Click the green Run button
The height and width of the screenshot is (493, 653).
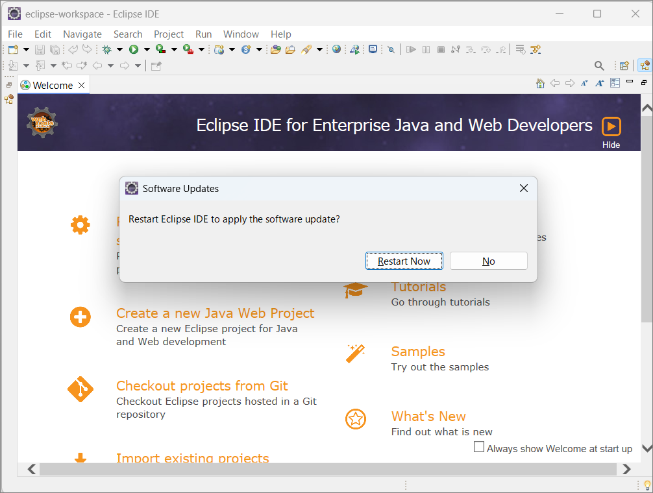(134, 49)
